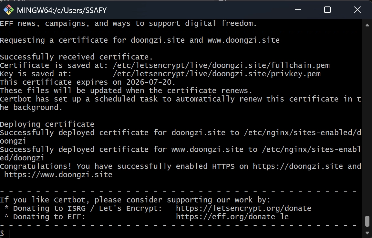Click the scrollbar down arrow
Viewport: 372px width, 238px height.
[367, 233]
